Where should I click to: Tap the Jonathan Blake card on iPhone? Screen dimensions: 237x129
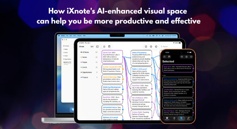click(178, 92)
